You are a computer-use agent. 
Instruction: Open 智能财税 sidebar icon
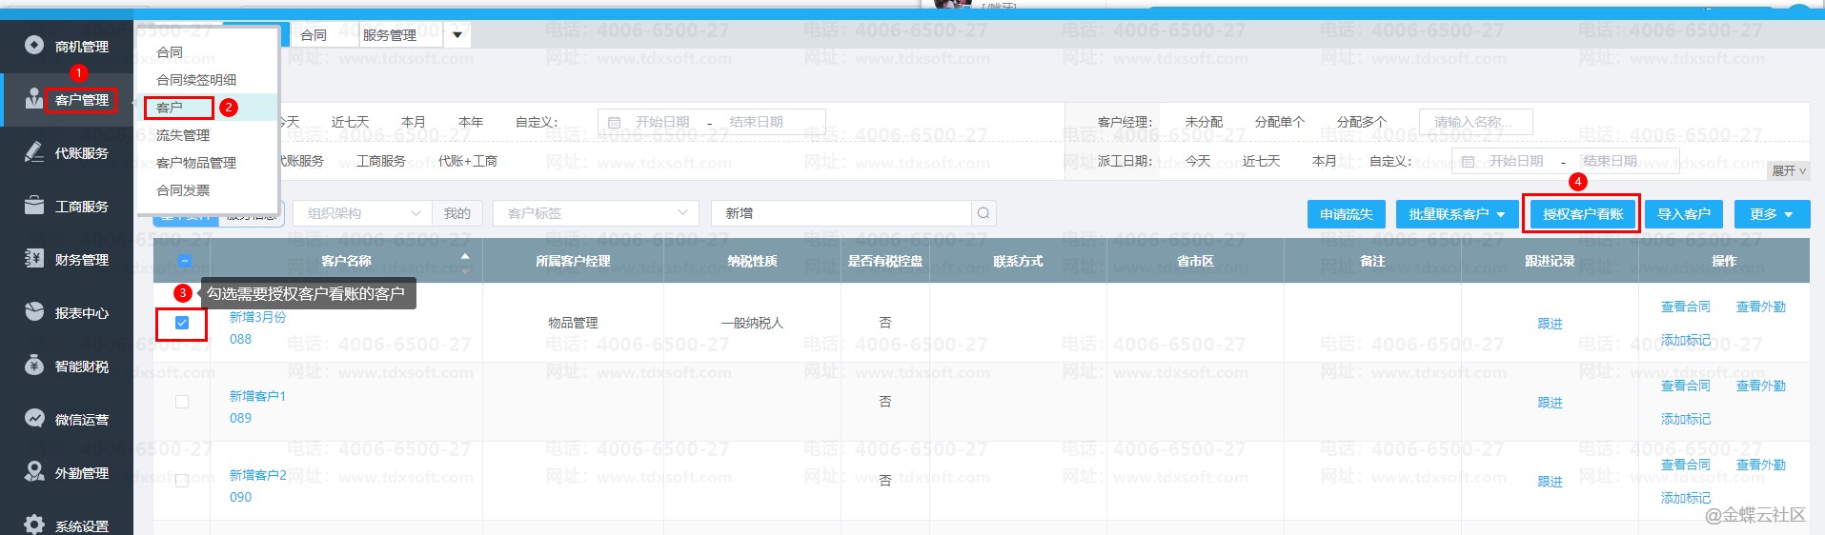34,366
